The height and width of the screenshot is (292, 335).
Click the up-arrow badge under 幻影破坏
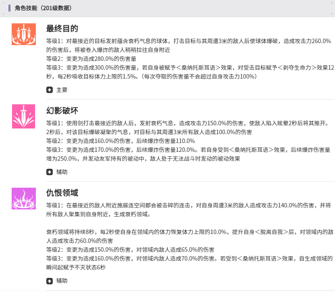pyautogui.click(x=50, y=172)
